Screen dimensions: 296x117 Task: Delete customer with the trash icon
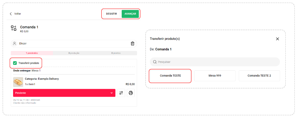[x=132, y=44]
